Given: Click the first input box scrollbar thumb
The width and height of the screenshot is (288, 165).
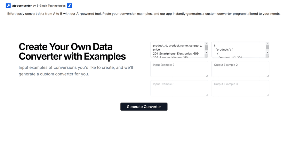Looking at the screenshot, I should [x=206, y=48].
